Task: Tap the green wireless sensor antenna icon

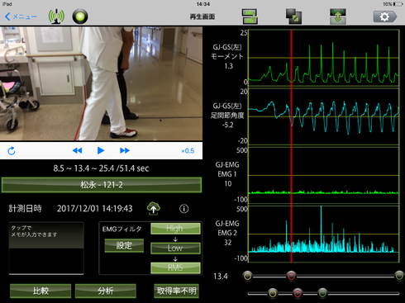Action: click(56, 17)
